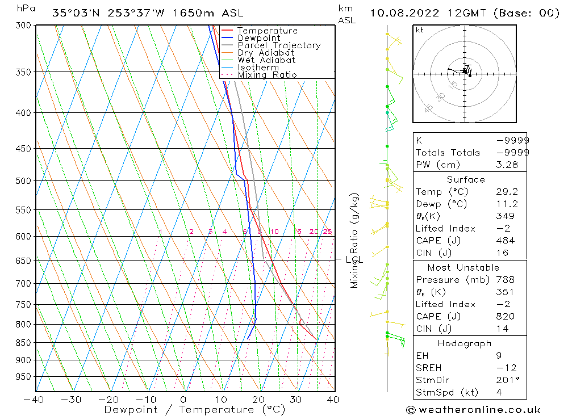The image size is (568, 416).
Task: Click the 0 temperature axis tick label
Action: tap(183, 400)
